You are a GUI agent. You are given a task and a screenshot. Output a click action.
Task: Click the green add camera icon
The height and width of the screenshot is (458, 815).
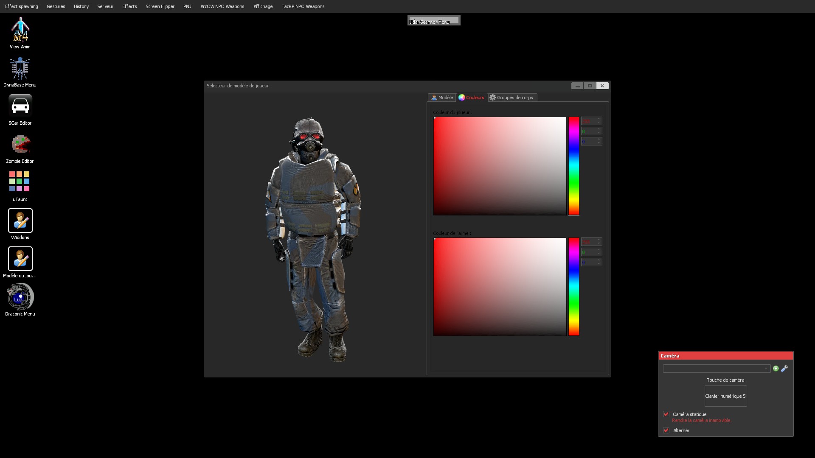[x=776, y=369]
